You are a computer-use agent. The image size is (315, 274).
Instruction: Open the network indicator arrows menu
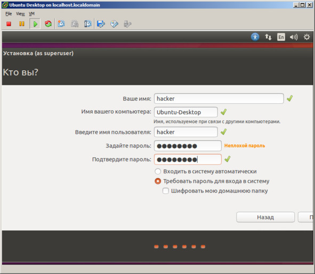pyautogui.click(x=268, y=37)
